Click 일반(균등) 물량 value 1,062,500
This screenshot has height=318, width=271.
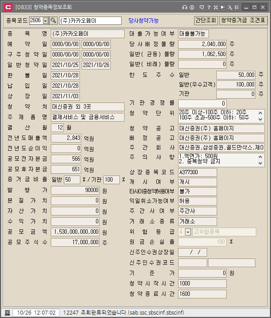pyautogui.click(x=202, y=54)
